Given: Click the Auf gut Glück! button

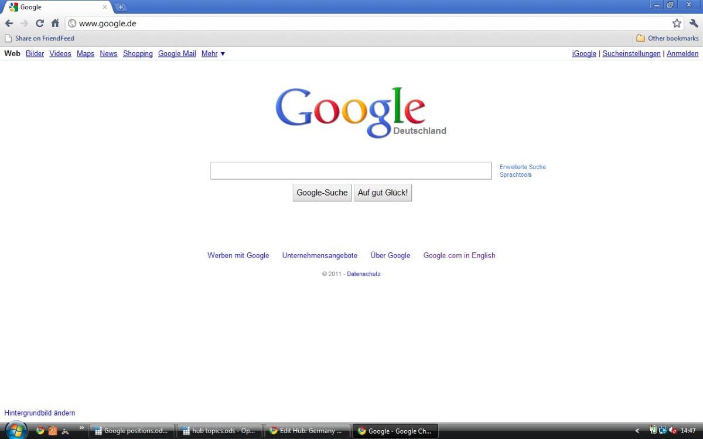Looking at the screenshot, I should point(383,193).
